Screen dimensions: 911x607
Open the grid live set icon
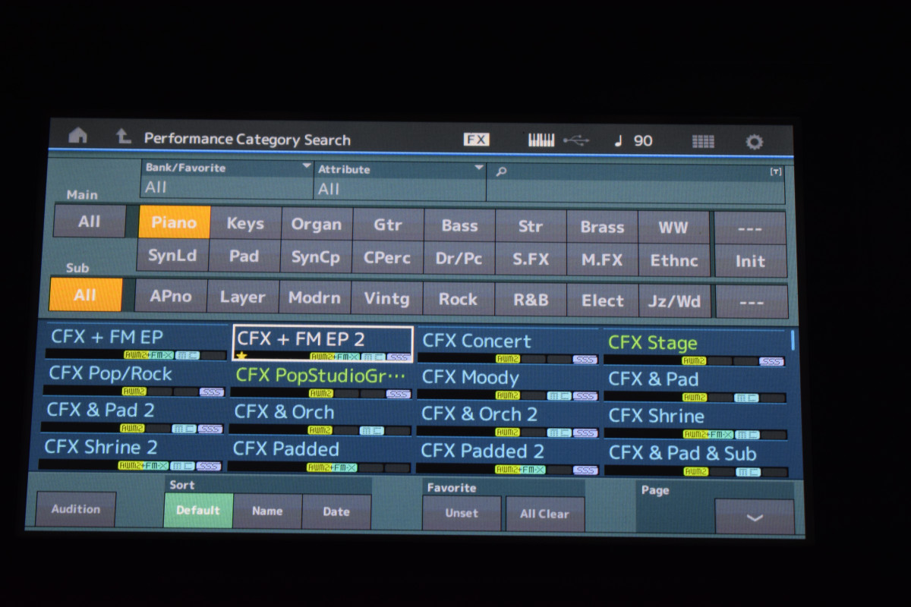tap(703, 141)
